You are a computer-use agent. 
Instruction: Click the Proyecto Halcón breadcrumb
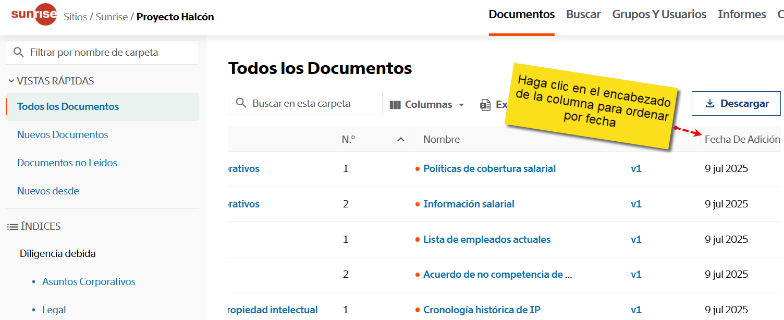coord(175,17)
